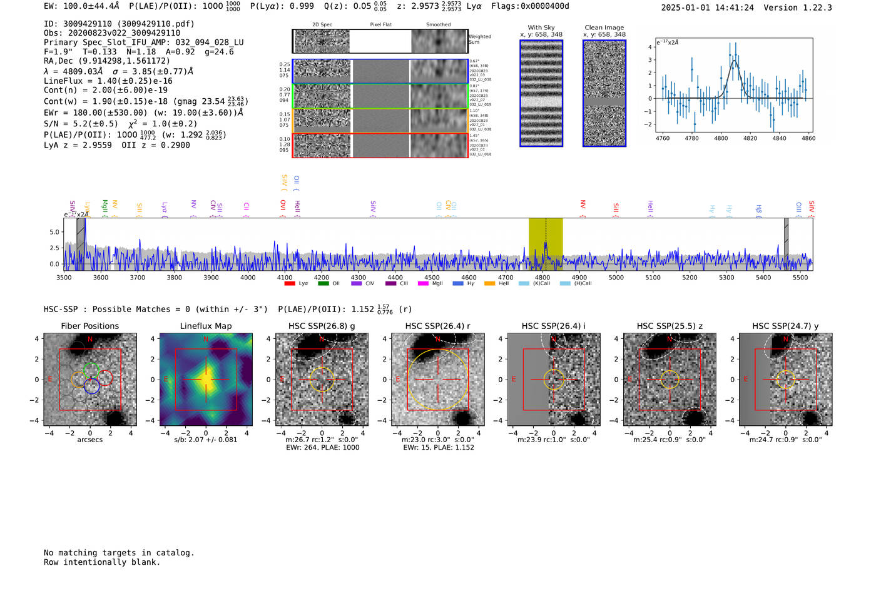
Task: Click the blue Hγ legend swatch
Action: point(458,284)
